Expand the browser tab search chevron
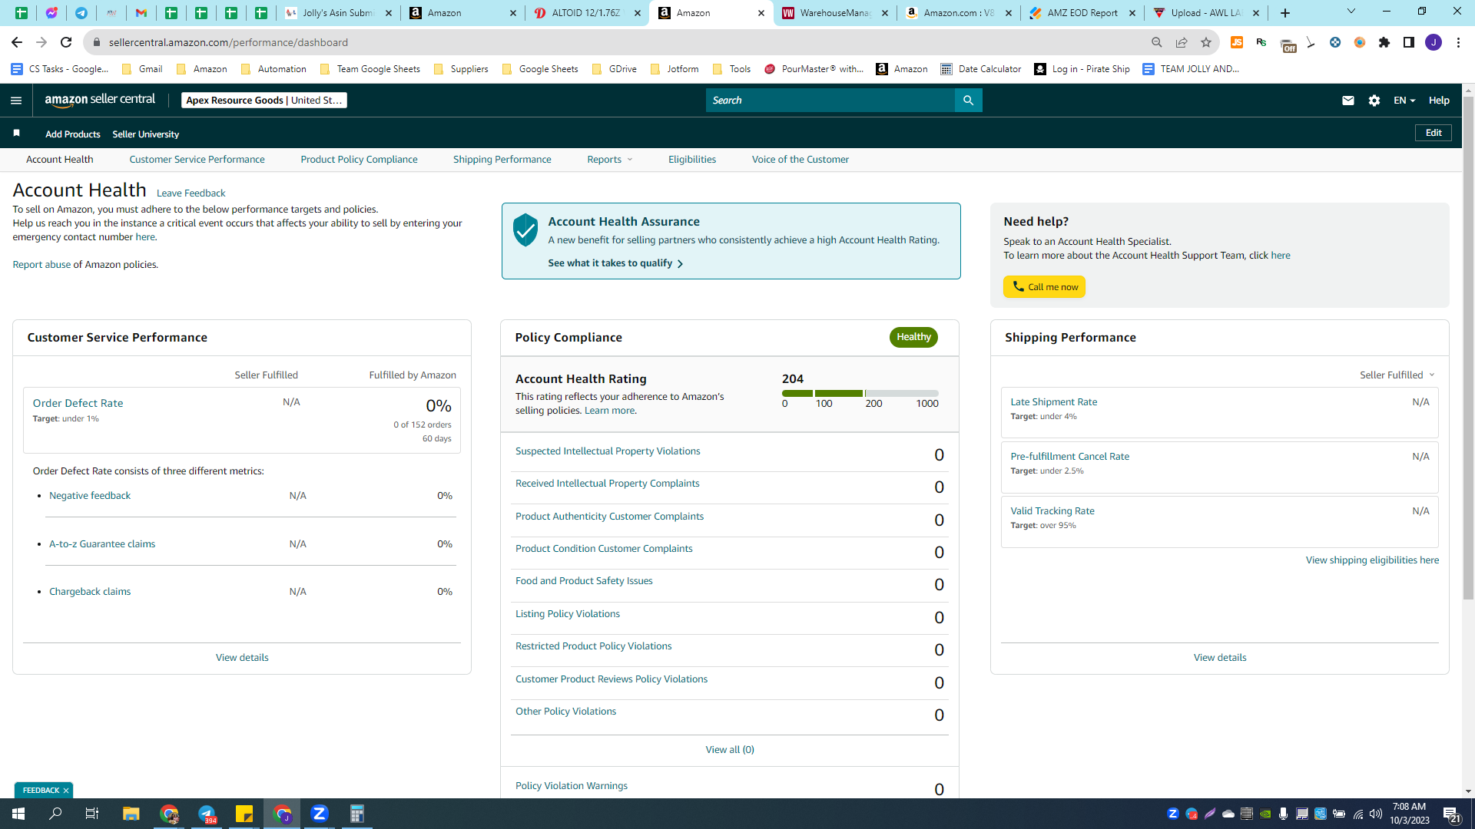The image size is (1475, 829). [1351, 12]
